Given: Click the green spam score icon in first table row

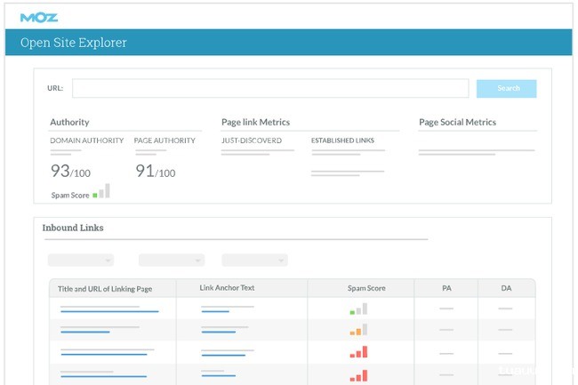Looking at the screenshot, I should 357,309.
